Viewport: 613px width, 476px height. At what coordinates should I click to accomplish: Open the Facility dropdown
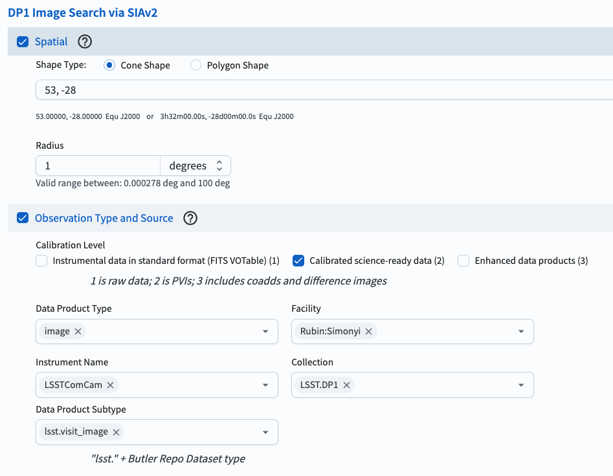[521, 331]
